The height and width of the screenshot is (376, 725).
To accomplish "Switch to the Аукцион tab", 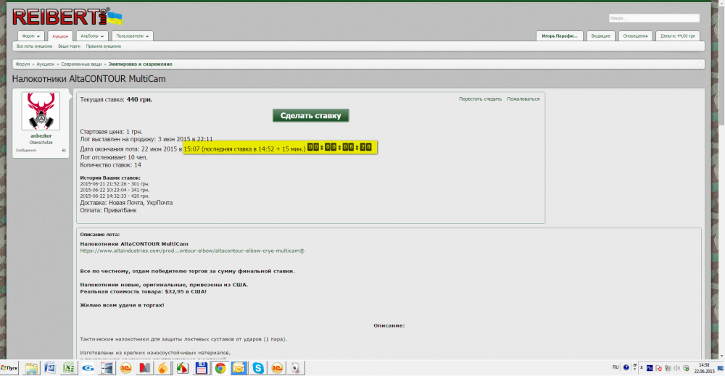I will 60,35.
